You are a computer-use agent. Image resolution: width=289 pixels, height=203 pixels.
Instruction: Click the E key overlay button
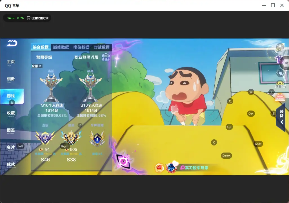pyautogui.click(x=272, y=92)
